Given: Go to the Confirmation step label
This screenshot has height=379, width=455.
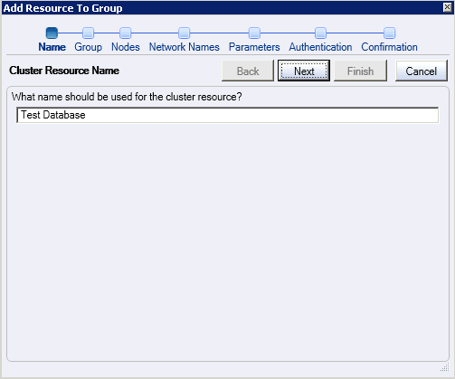Looking at the screenshot, I should point(389,47).
